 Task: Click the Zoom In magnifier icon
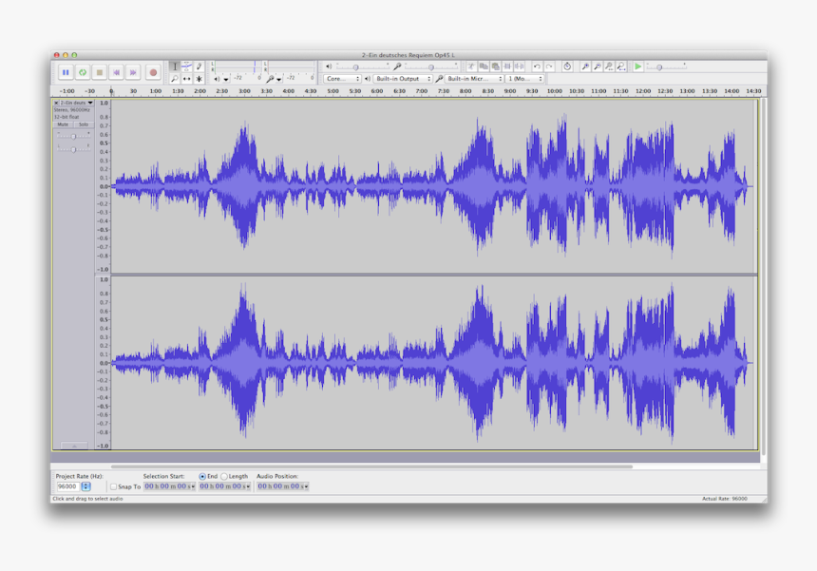[x=585, y=67]
